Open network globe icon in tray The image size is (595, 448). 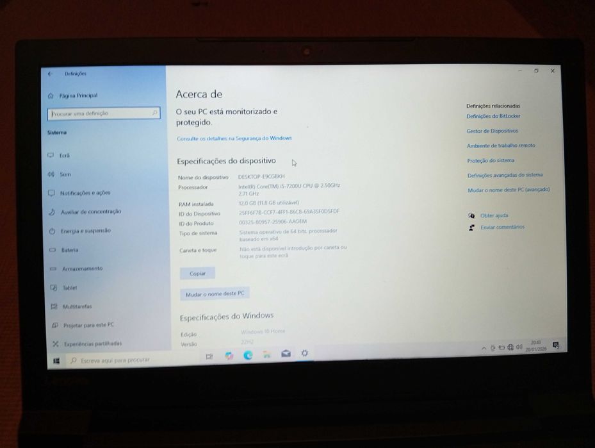510,347
